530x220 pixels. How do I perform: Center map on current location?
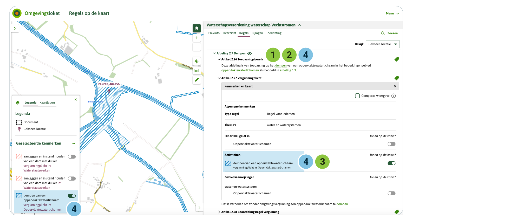(197, 61)
